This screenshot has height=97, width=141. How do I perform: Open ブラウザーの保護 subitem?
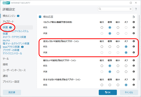(11, 50)
